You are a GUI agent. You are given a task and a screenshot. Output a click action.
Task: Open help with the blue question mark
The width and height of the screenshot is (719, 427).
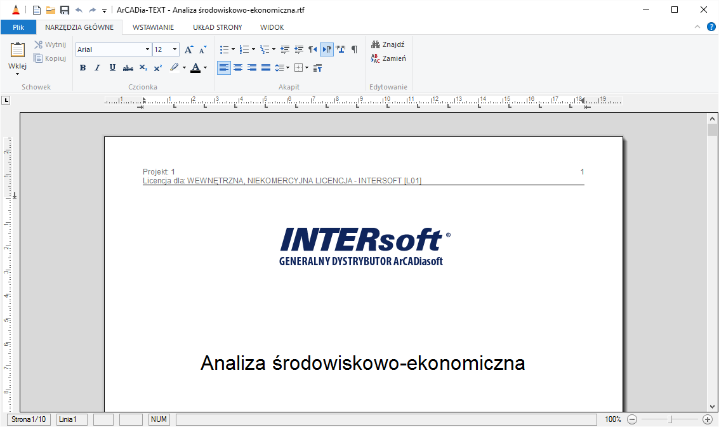pos(711,27)
